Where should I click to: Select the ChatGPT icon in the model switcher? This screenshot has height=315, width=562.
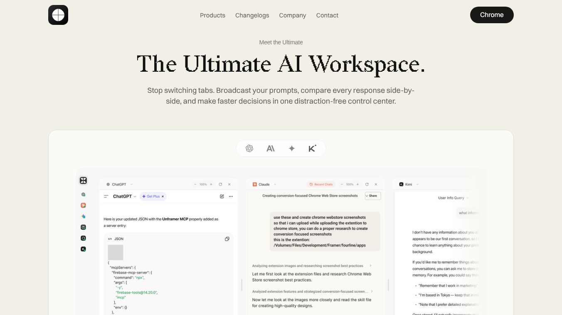[x=249, y=148]
